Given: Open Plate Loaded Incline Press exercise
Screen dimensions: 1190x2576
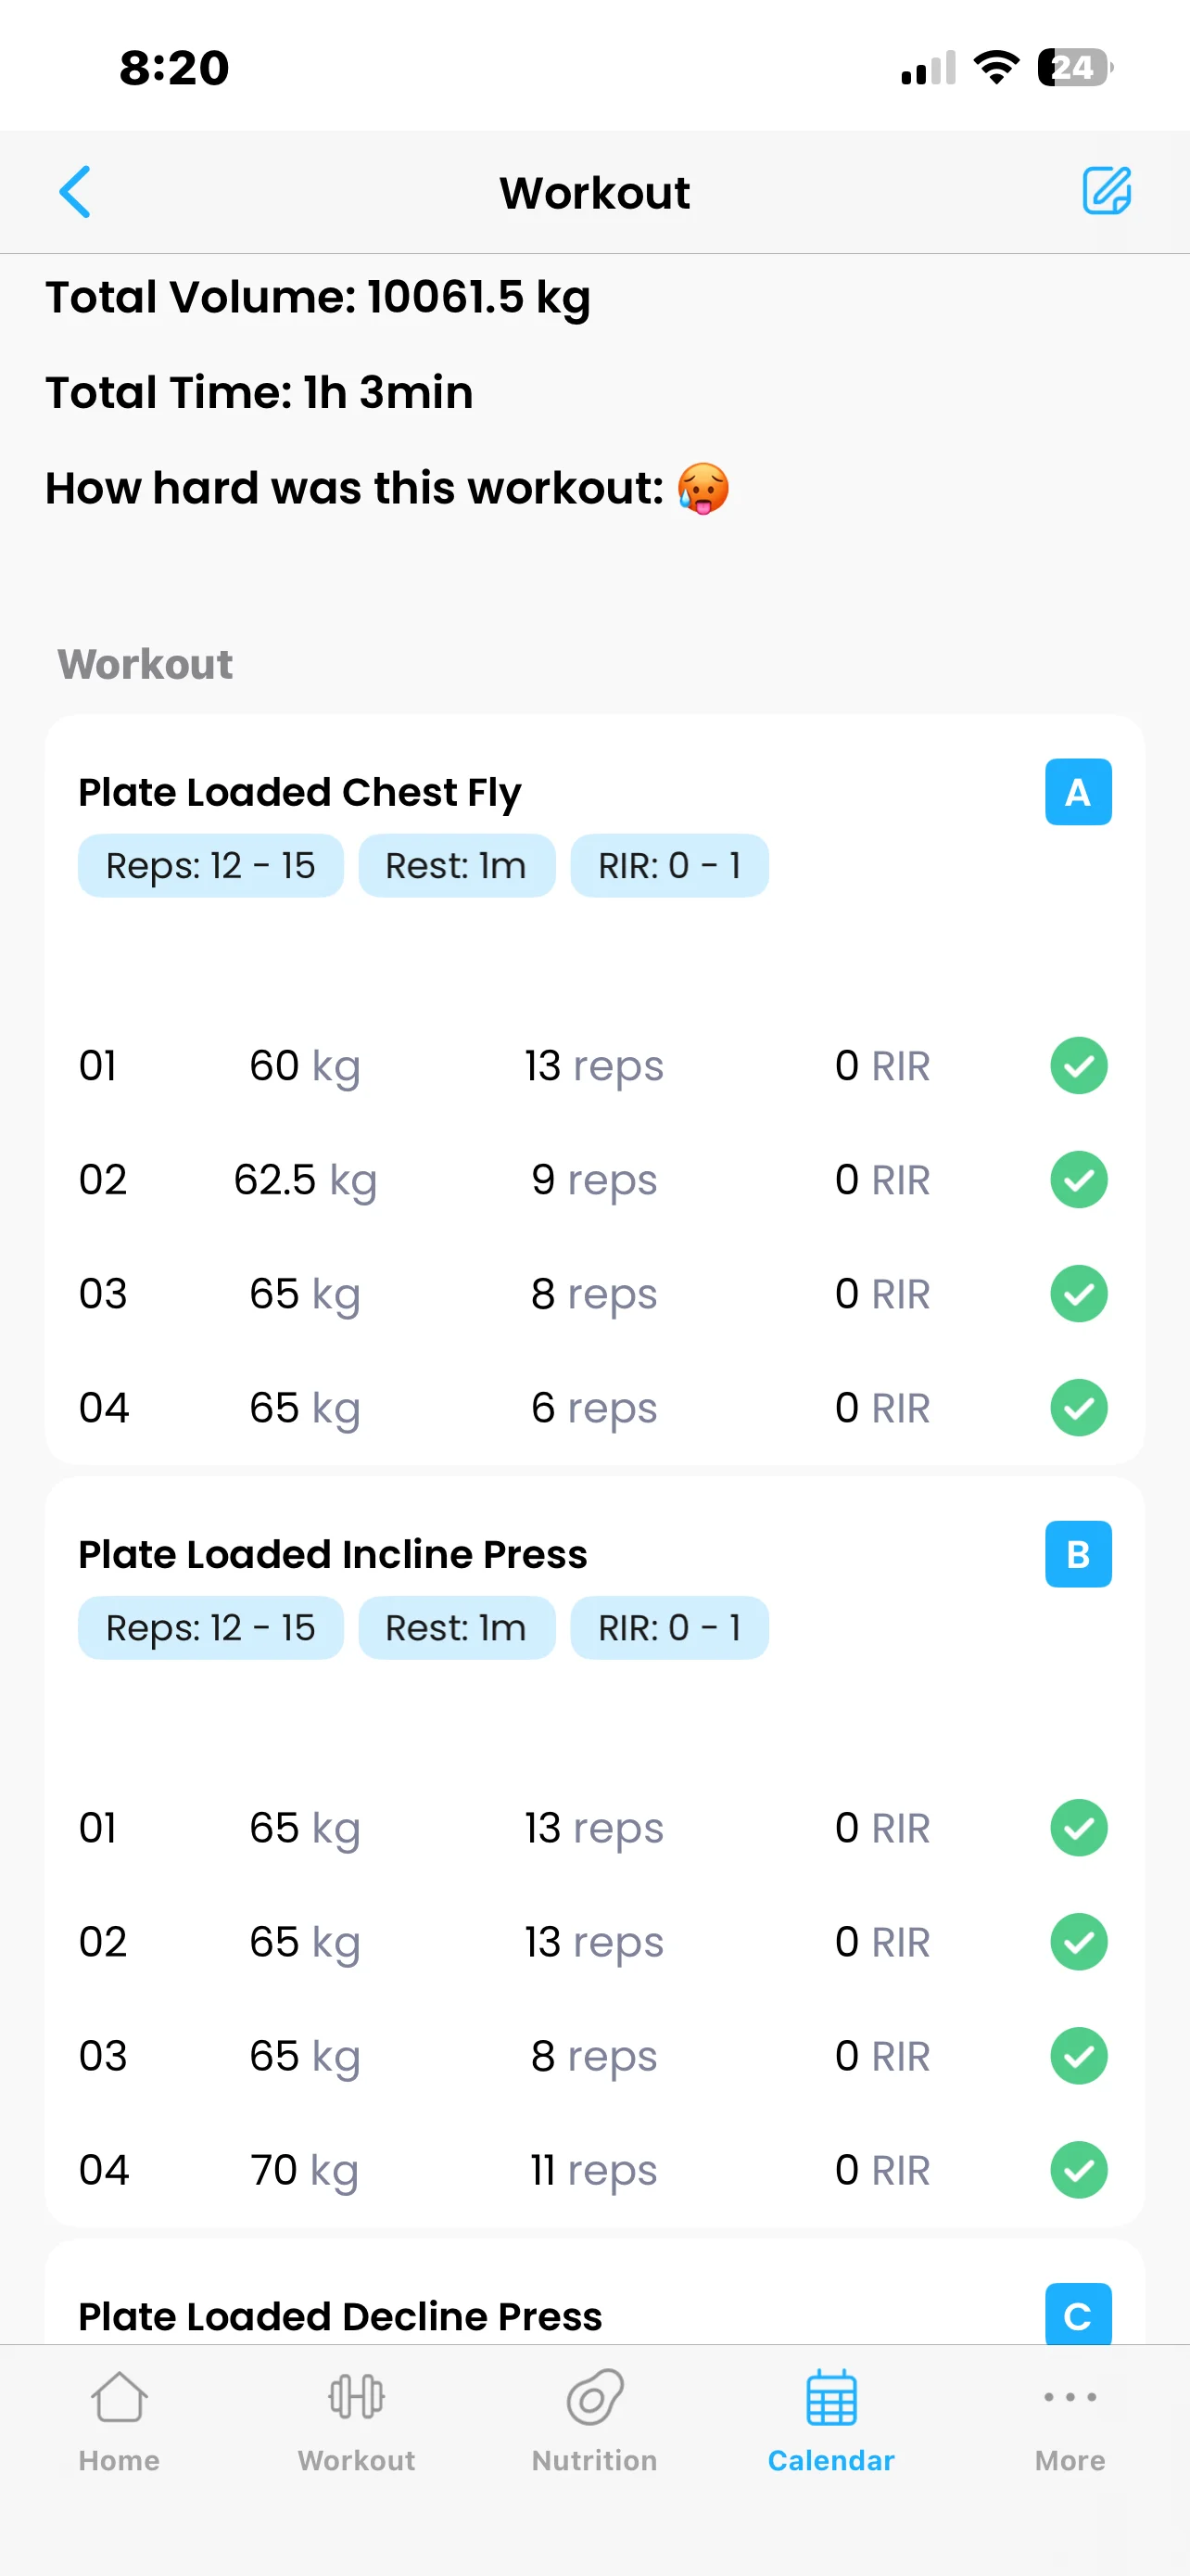Looking at the screenshot, I should pyautogui.click(x=333, y=1554).
